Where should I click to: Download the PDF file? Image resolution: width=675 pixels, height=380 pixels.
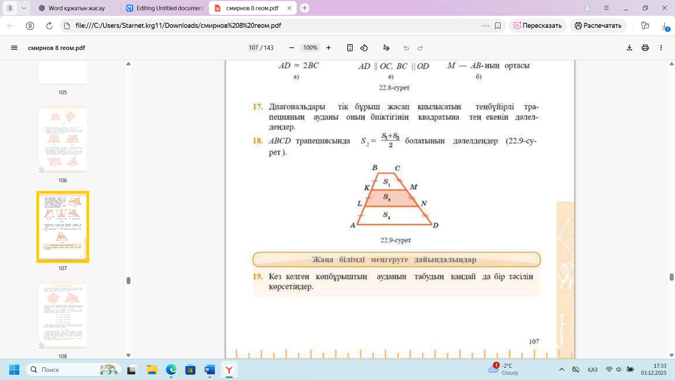click(629, 48)
